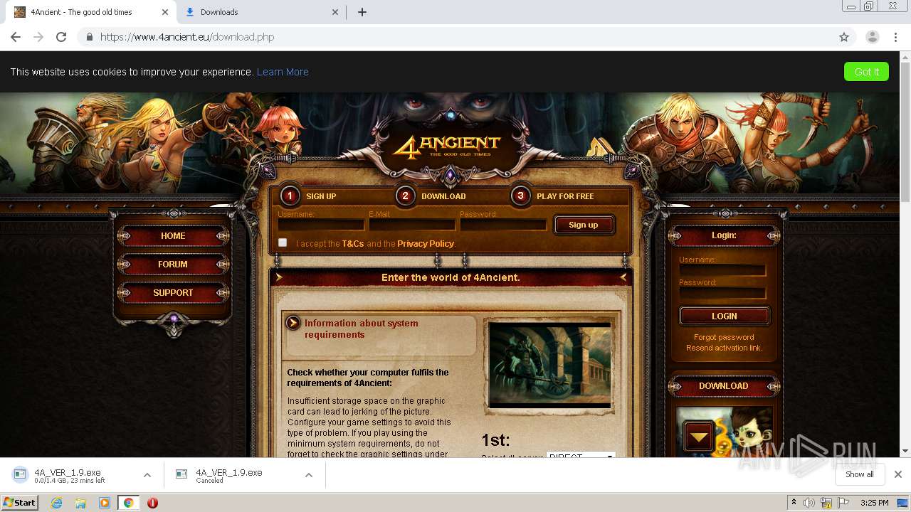Dismiss cookie notice with Got It
The image size is (911, 512).
[x=866, y=72]
